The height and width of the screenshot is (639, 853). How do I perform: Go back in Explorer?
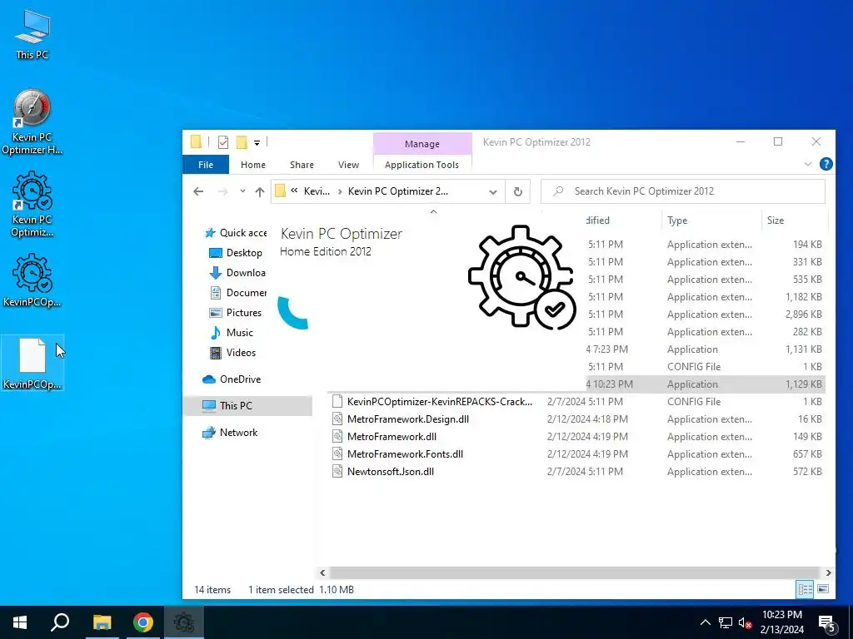pyautogui.click(x=198, y=191)
